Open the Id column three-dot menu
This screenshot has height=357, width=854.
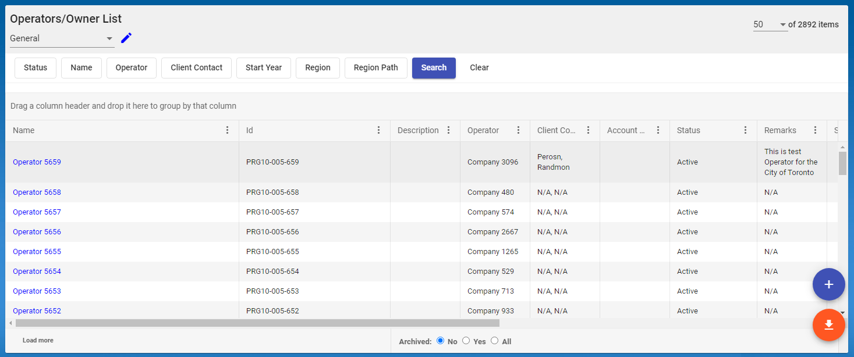click(379, 130)
